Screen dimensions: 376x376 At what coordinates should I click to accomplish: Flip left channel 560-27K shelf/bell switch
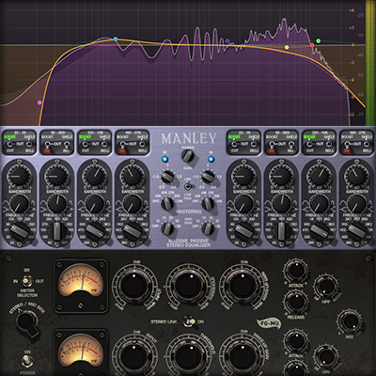142,144
